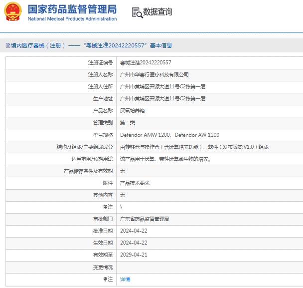Click the 国家药品监督管理局 title

[72, 9]
